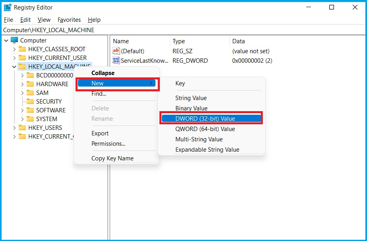Select the ServiceLastKnown... value name
Screen dimensions: 367x241
(144, 60)
